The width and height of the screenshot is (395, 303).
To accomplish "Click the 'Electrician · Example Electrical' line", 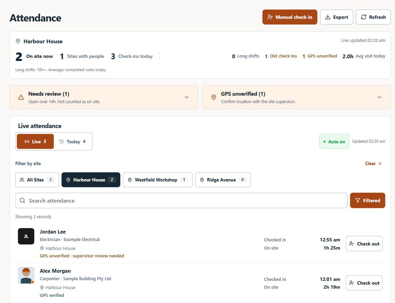I will pos(69,240).
